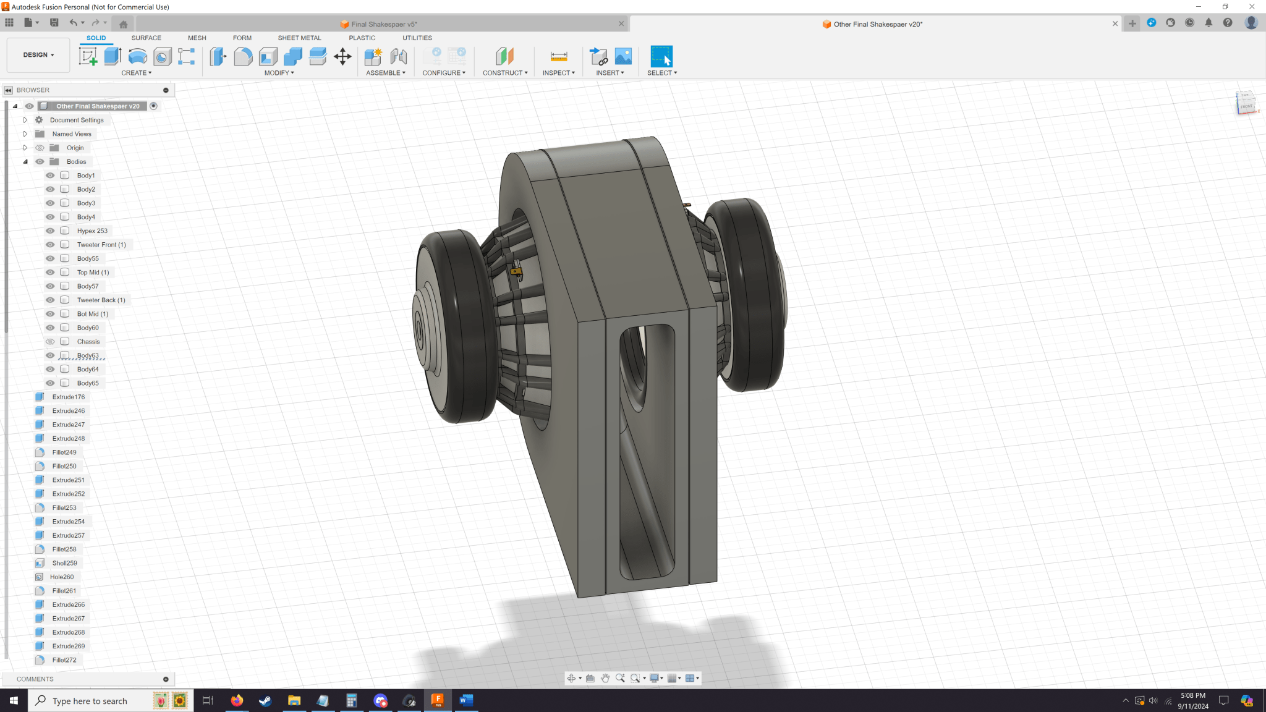Click the Fillet272 feature

coord(64,660)
